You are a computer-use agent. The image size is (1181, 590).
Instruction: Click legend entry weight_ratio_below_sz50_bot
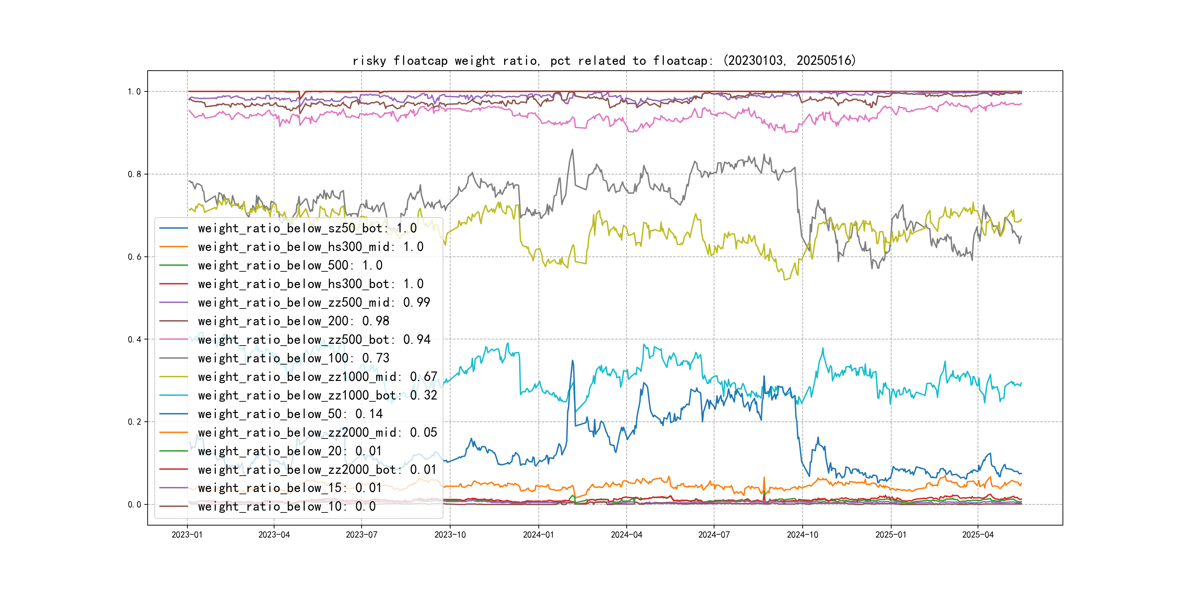point(307,228)
